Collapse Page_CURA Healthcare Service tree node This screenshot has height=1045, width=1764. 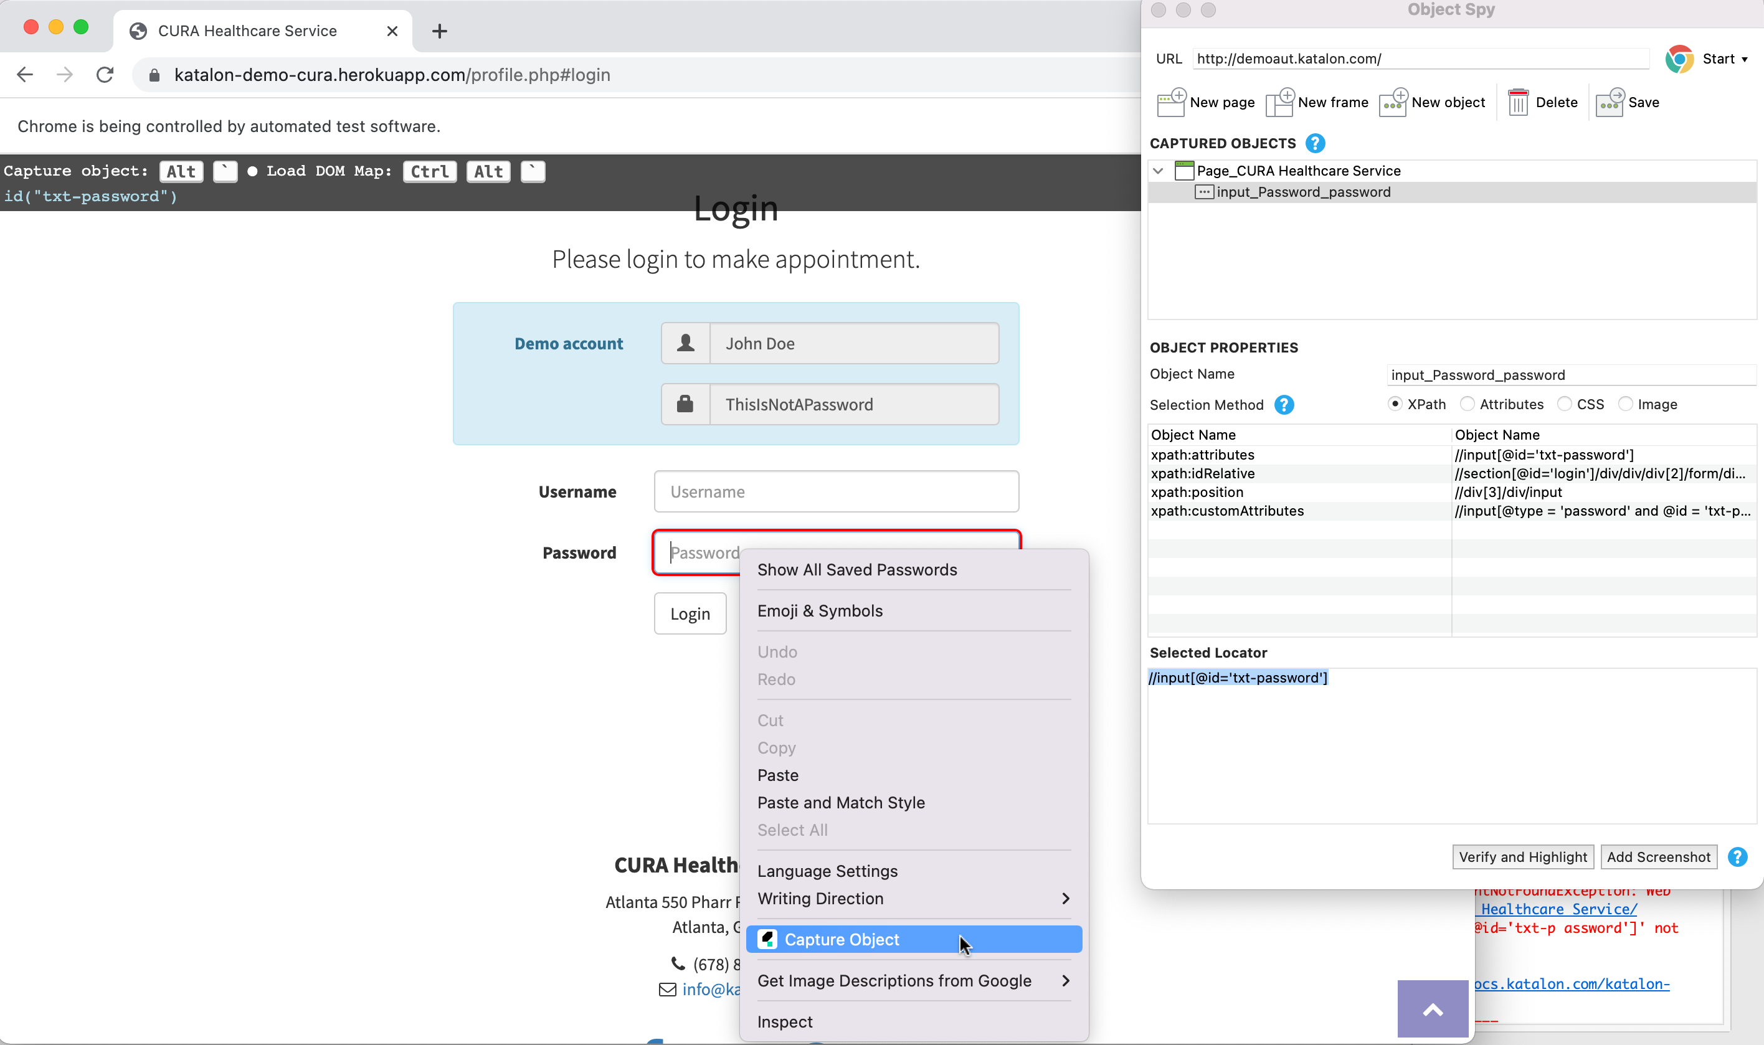(1158, 171)
